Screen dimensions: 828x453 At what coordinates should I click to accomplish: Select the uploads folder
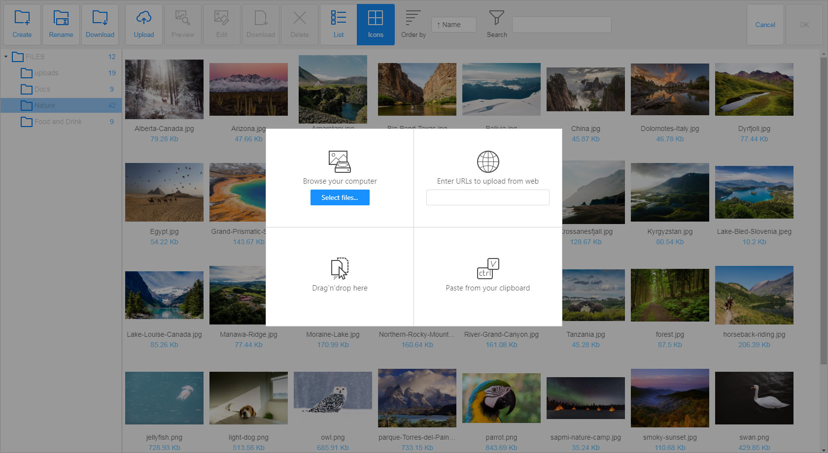point(61,73)
